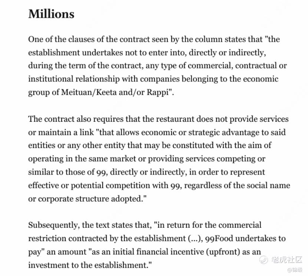
Task: Click the word "Rappi"
Action: [x=158, y=92]
